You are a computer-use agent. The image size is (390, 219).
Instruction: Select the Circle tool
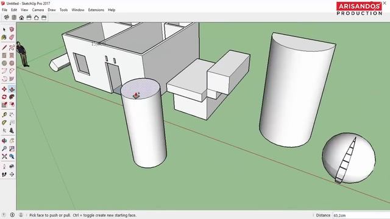click(4, 63)
